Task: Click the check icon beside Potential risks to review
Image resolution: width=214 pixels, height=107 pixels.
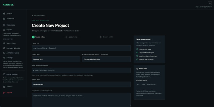Action: (137, 59)
